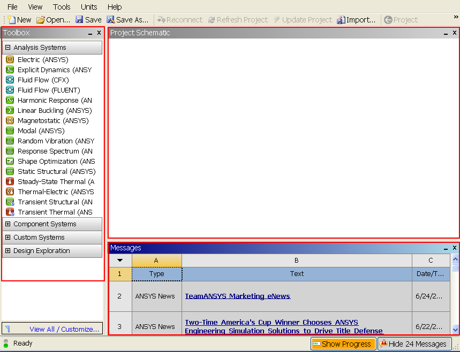Expand the Custom Systems section

(8, 237)
